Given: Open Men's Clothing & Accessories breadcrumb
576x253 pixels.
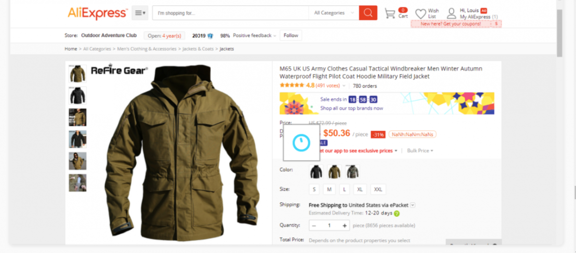Looking at the screenshot, I should coord(147,49).
